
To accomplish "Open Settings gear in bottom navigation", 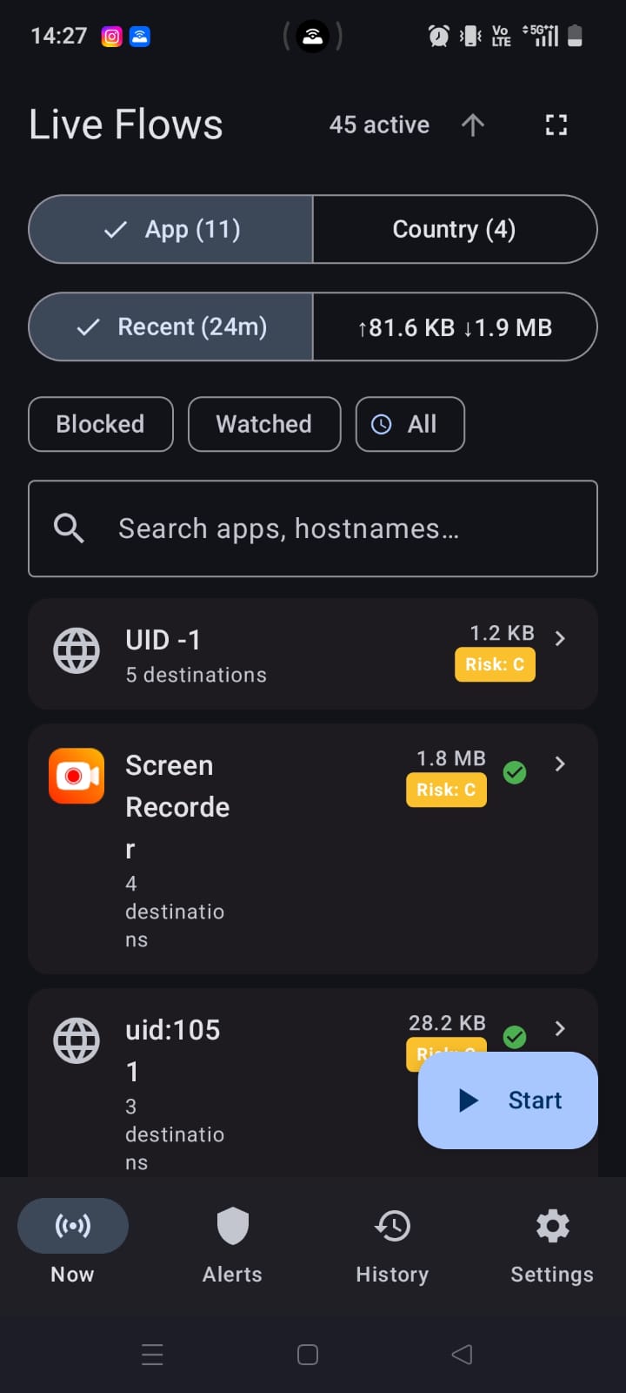I will tap(552, 1226).
